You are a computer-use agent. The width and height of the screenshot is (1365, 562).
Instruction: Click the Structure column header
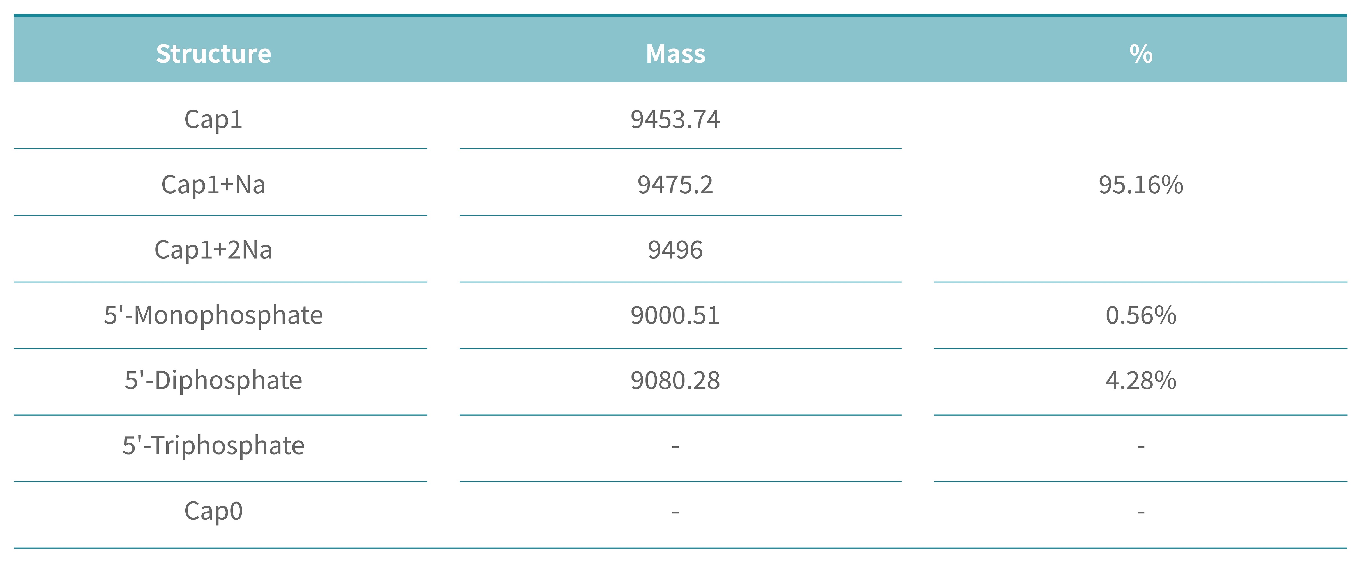(x=214, y=54)
